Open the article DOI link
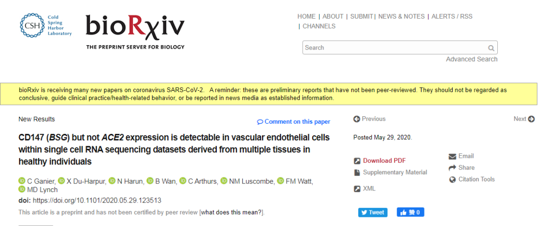542x226 pixels. (x=97, y=200)
